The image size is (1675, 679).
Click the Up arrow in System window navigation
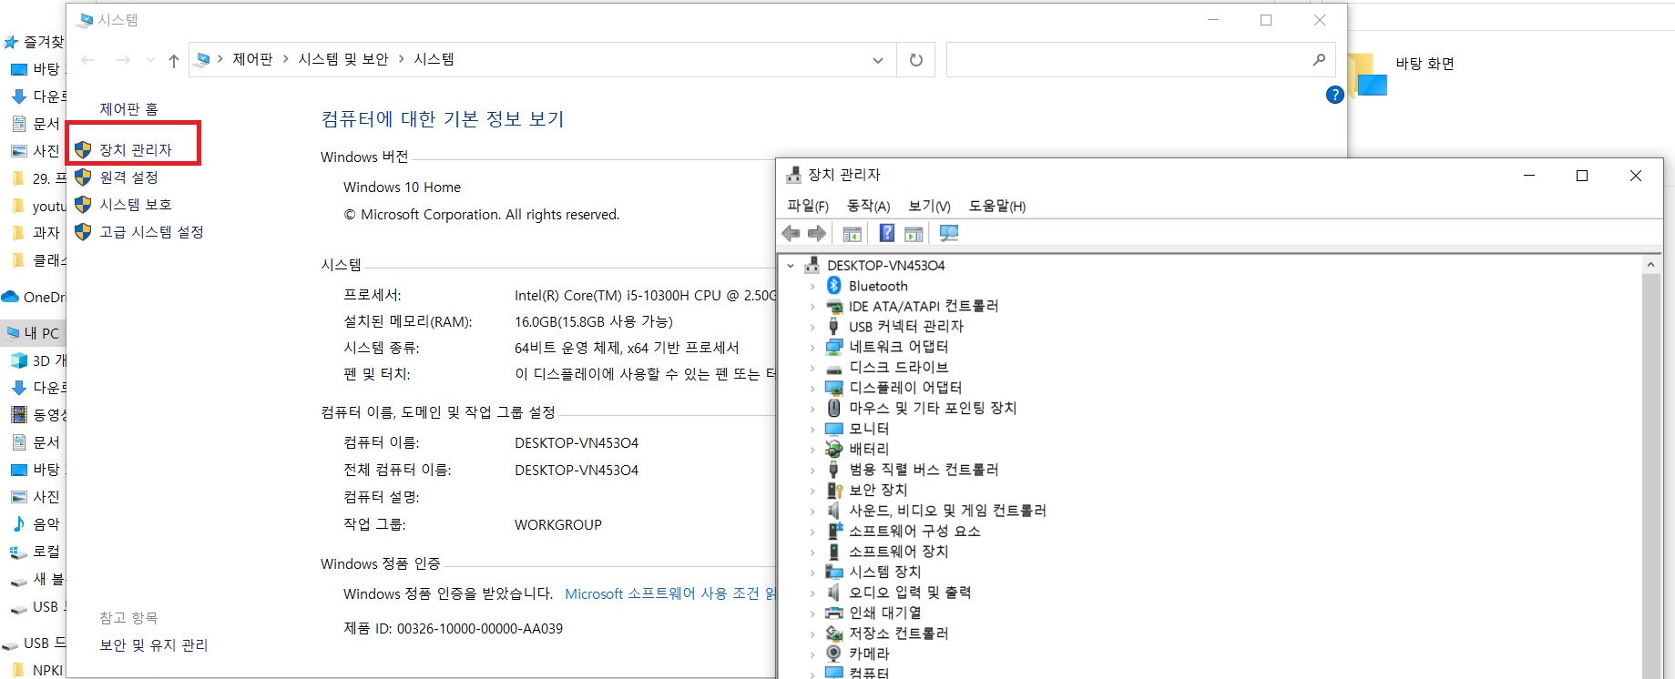coord(174,61)
